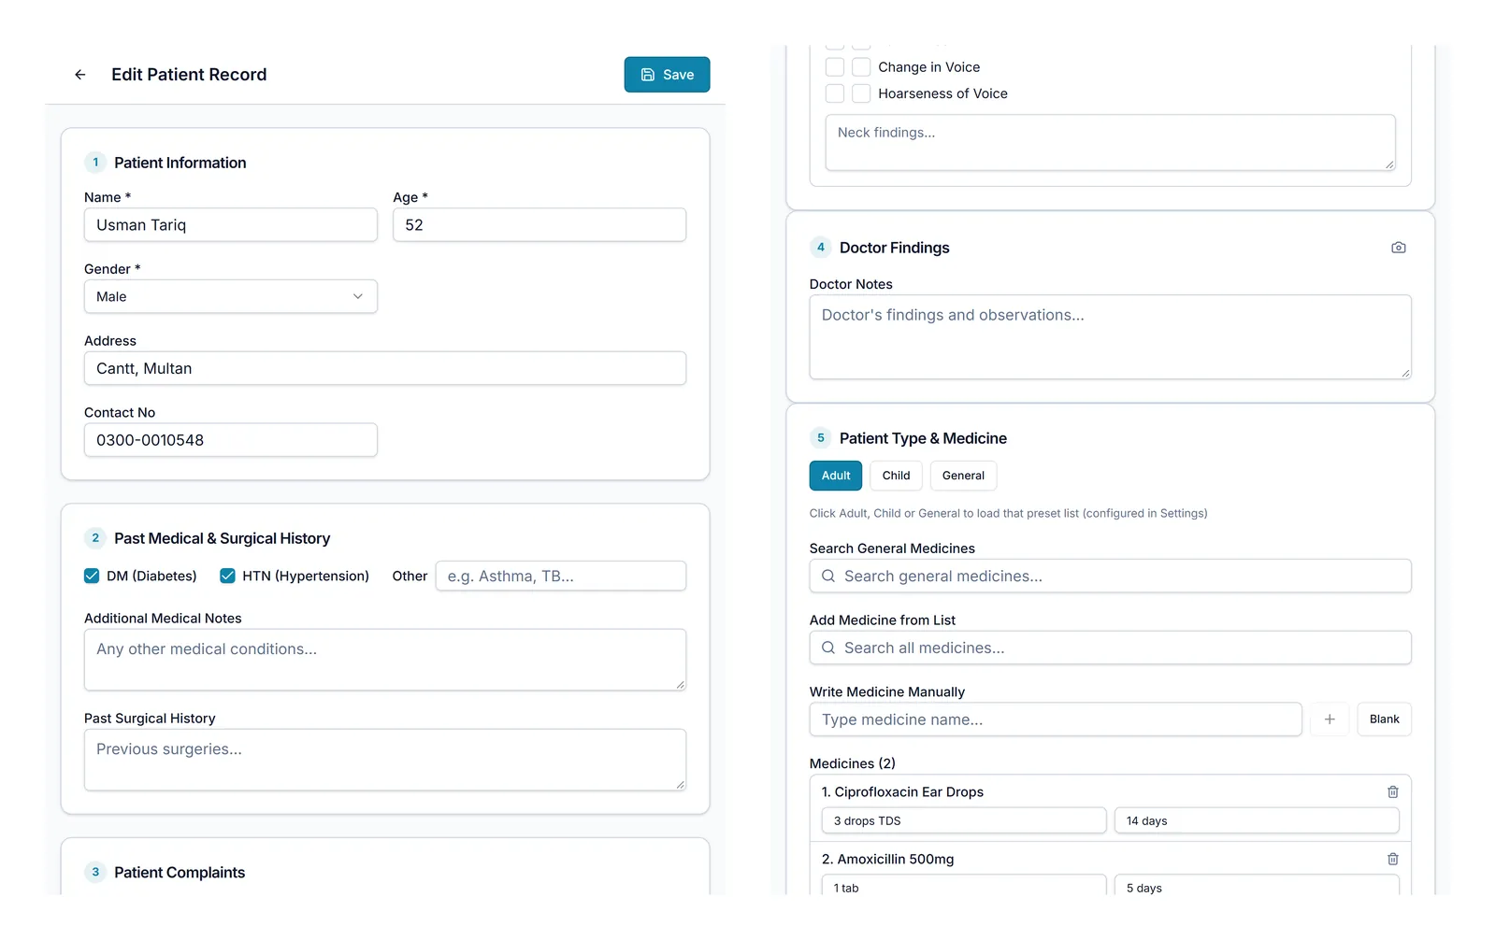Focus the Type medicine name field
The width and height of the screenshot is (1496, 940).
pyautogui.click(x=1056, y=719)
